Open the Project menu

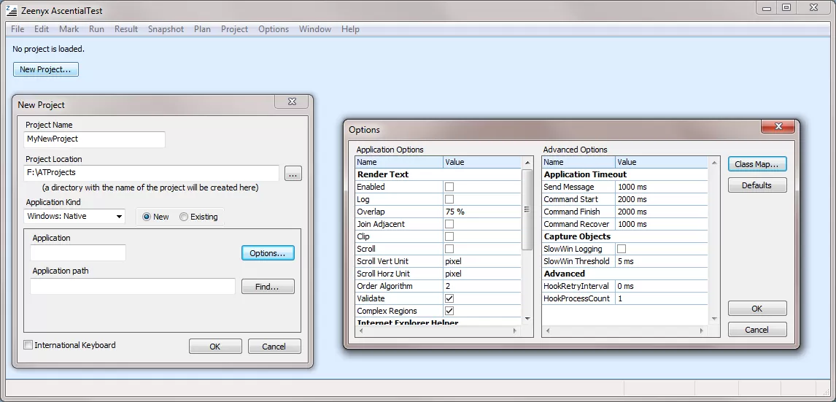pos(235,29)
